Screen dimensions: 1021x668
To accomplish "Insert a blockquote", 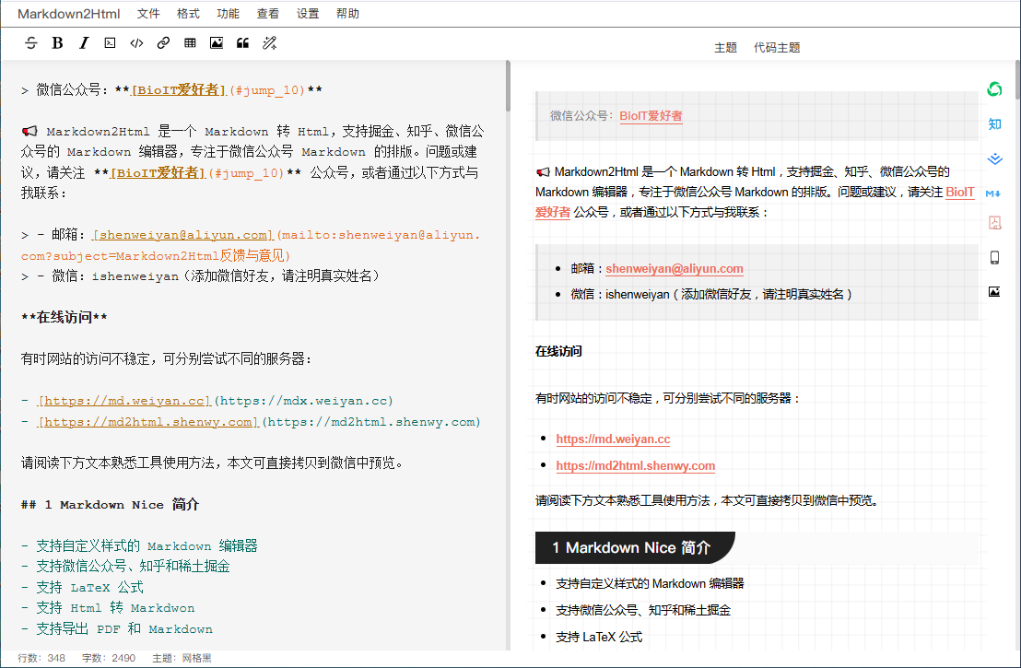I will pos(243,43).
